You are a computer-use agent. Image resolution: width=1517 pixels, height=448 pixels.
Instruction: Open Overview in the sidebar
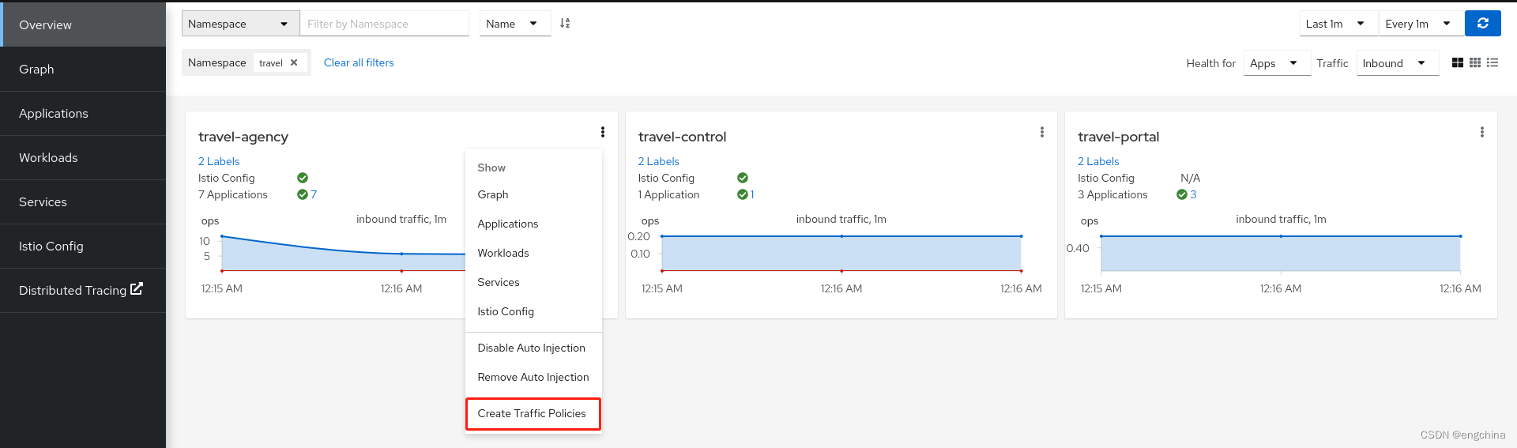tap(83, 24)
